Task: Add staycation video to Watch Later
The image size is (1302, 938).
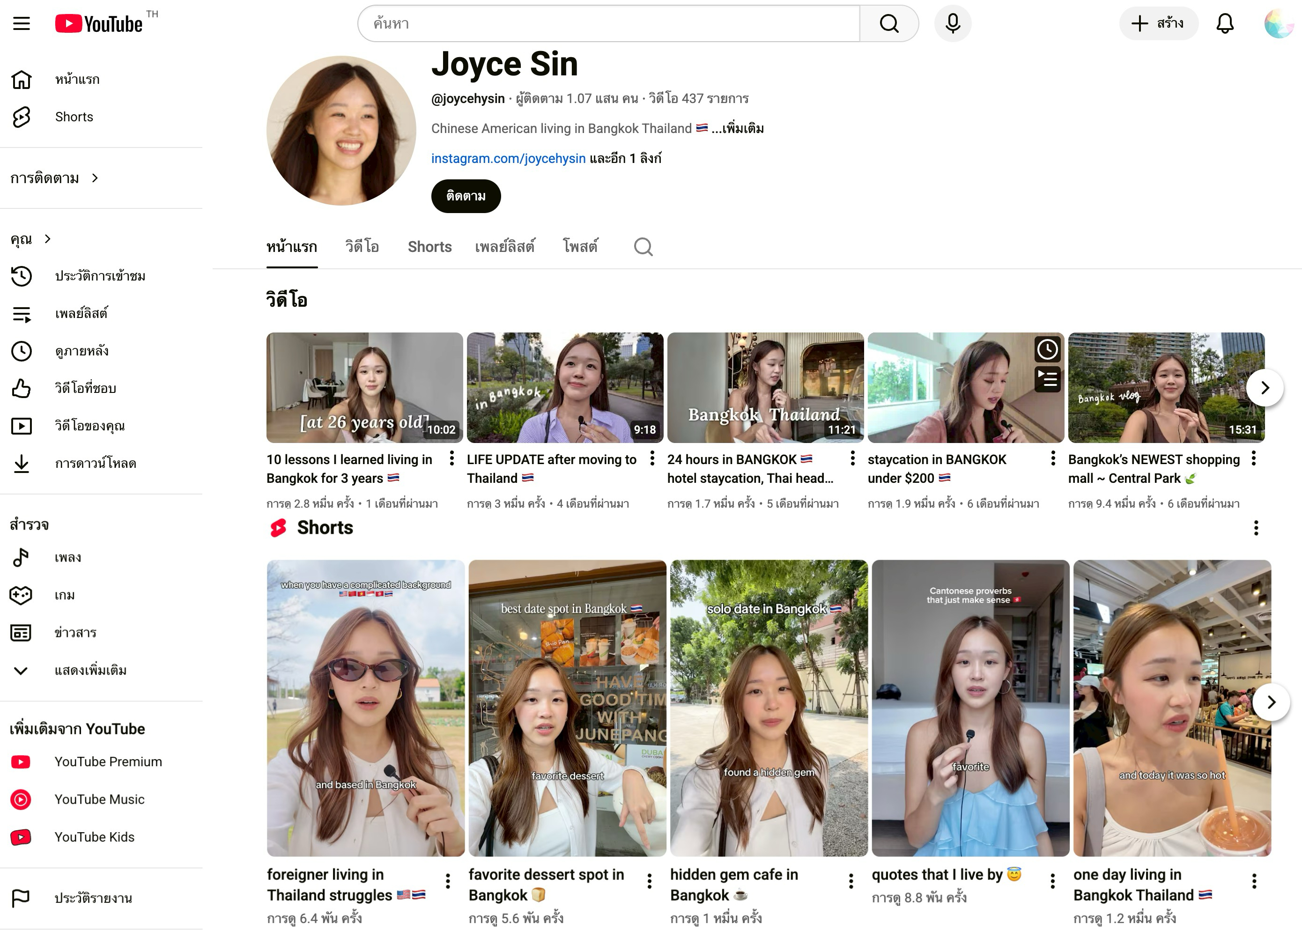Action: 1047,349
